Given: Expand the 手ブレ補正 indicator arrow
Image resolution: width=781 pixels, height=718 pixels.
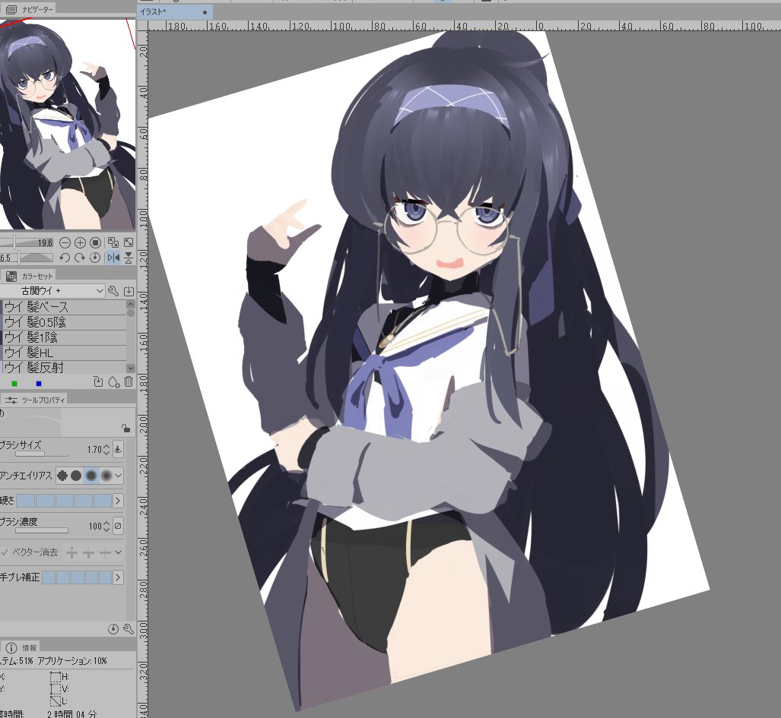Looking at the screenshot, I should (x=118, y=577).
